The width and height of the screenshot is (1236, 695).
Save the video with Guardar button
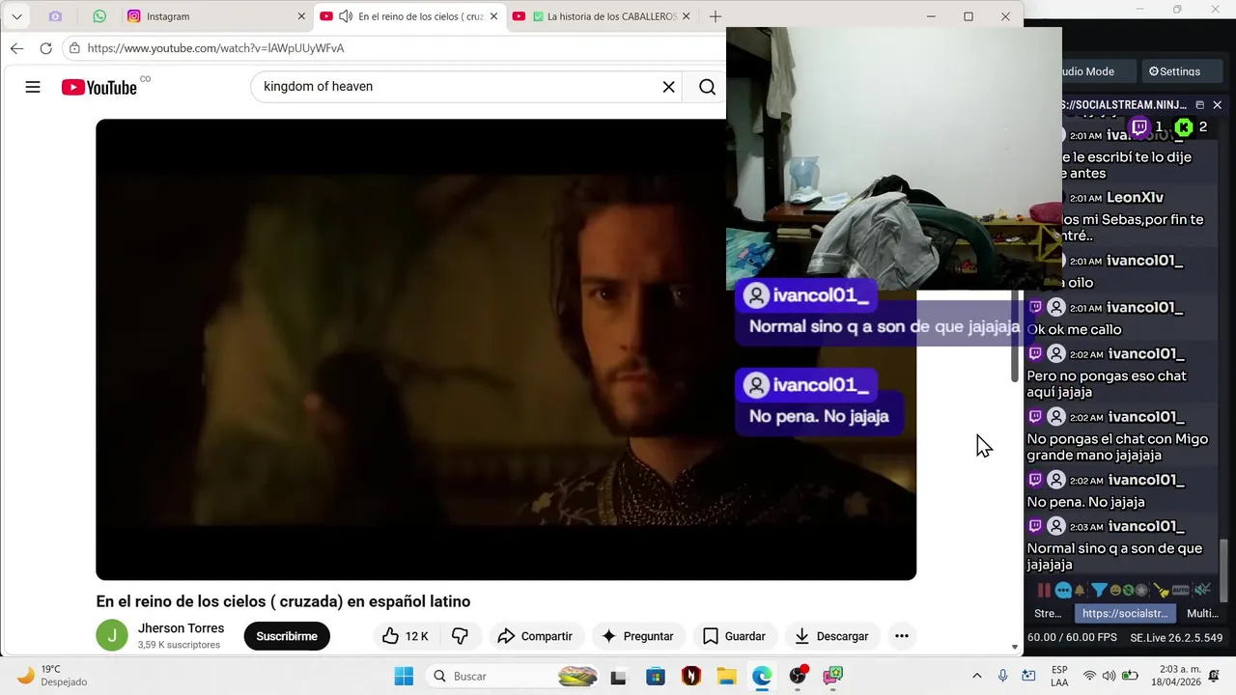pos(734,636)
